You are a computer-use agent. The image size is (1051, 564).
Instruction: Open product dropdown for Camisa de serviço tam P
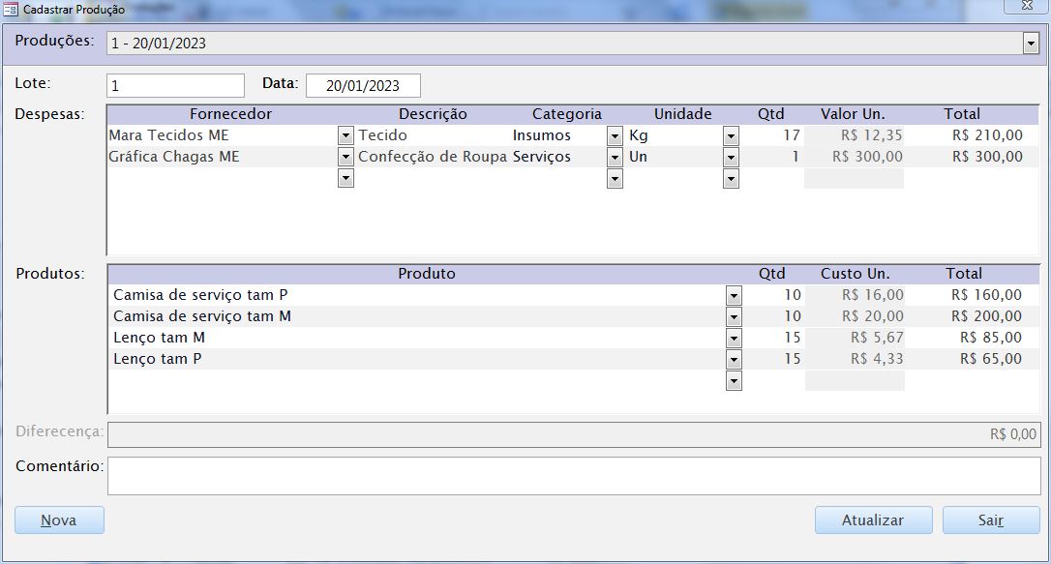click(734, 295)
